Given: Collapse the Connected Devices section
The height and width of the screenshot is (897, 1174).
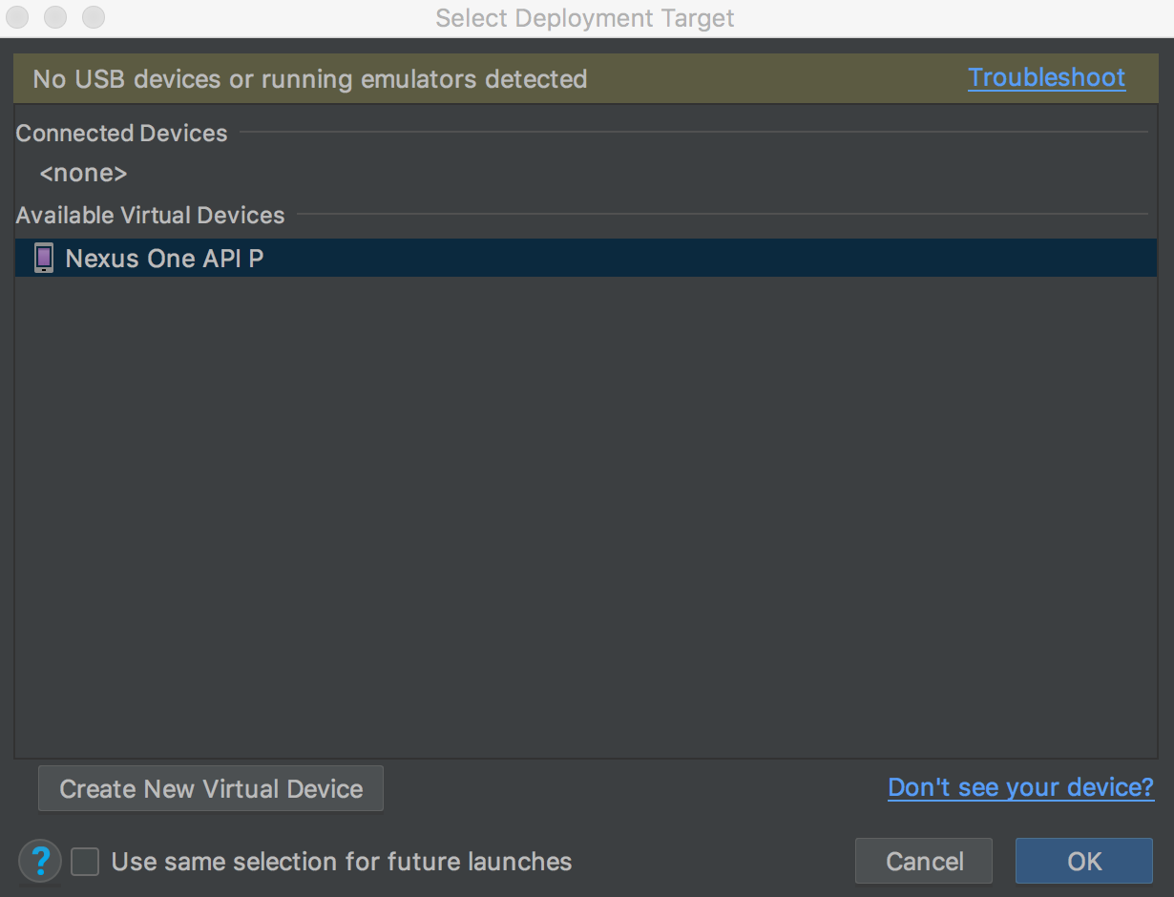Looking at the screenshot, I should click(x=121, y=133).
